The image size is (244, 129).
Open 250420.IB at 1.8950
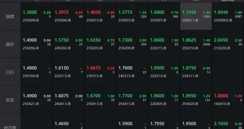(x=196, y=100)
